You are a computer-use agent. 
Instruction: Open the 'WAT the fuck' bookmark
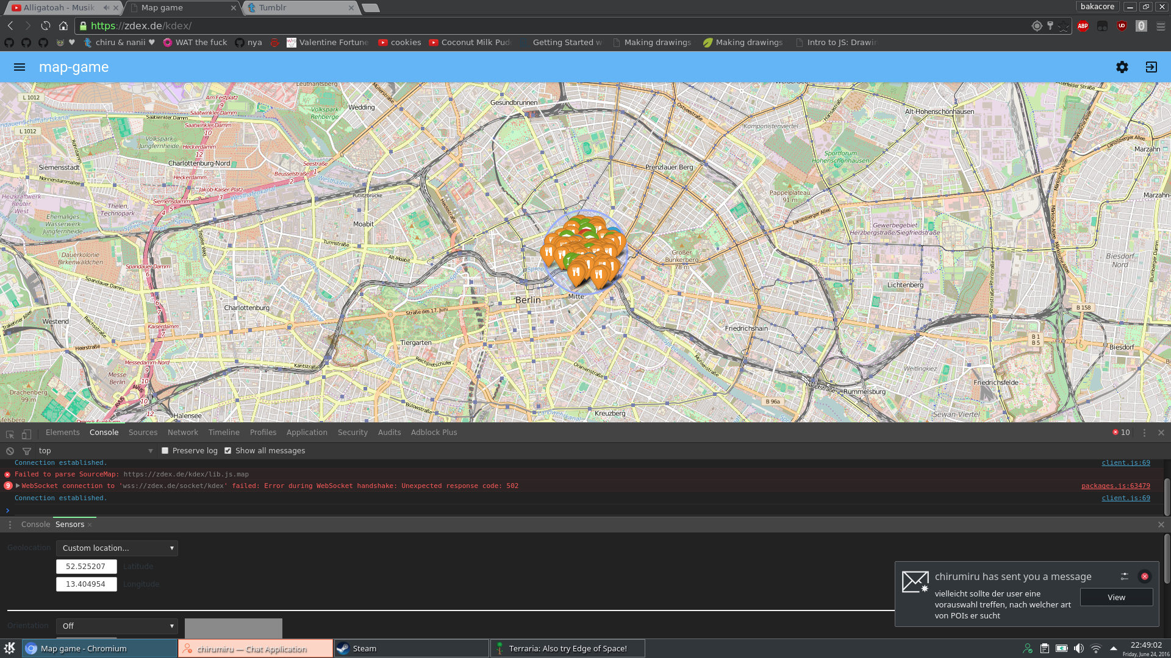pyautogui.click(x=195, y=43)
